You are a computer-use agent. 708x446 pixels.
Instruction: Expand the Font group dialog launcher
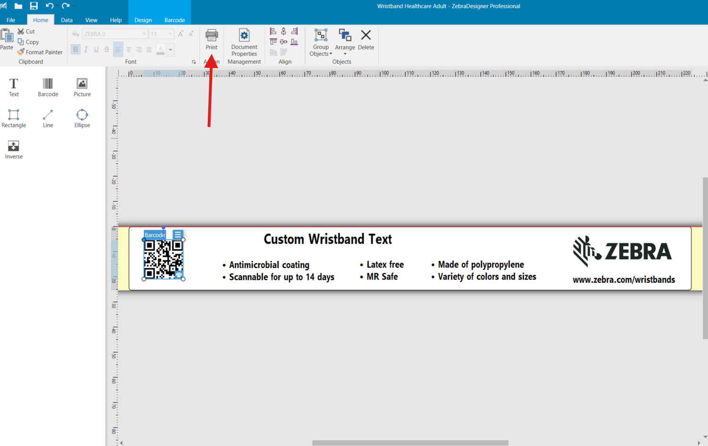pyautogui.click(x=194, y=62)
